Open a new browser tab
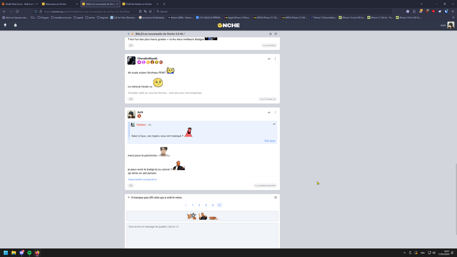This screenshot has width=457, height=257. pos(164,4)
